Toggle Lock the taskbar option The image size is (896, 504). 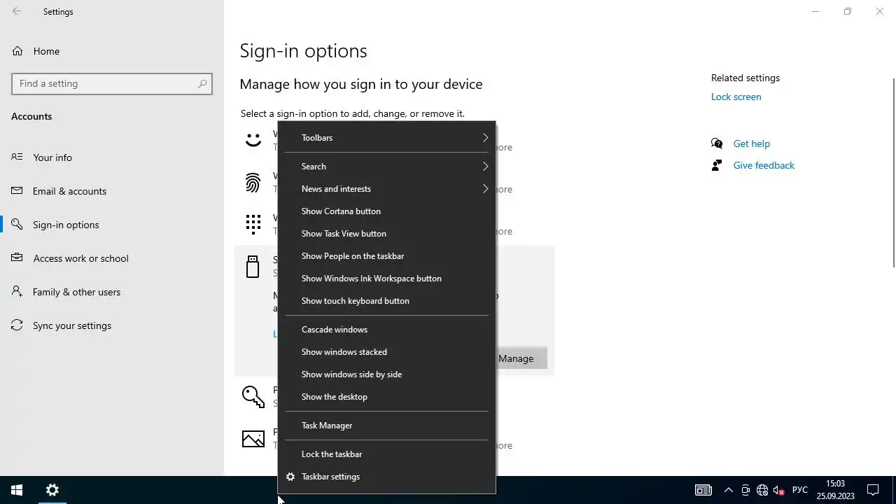tap(386, 454)
